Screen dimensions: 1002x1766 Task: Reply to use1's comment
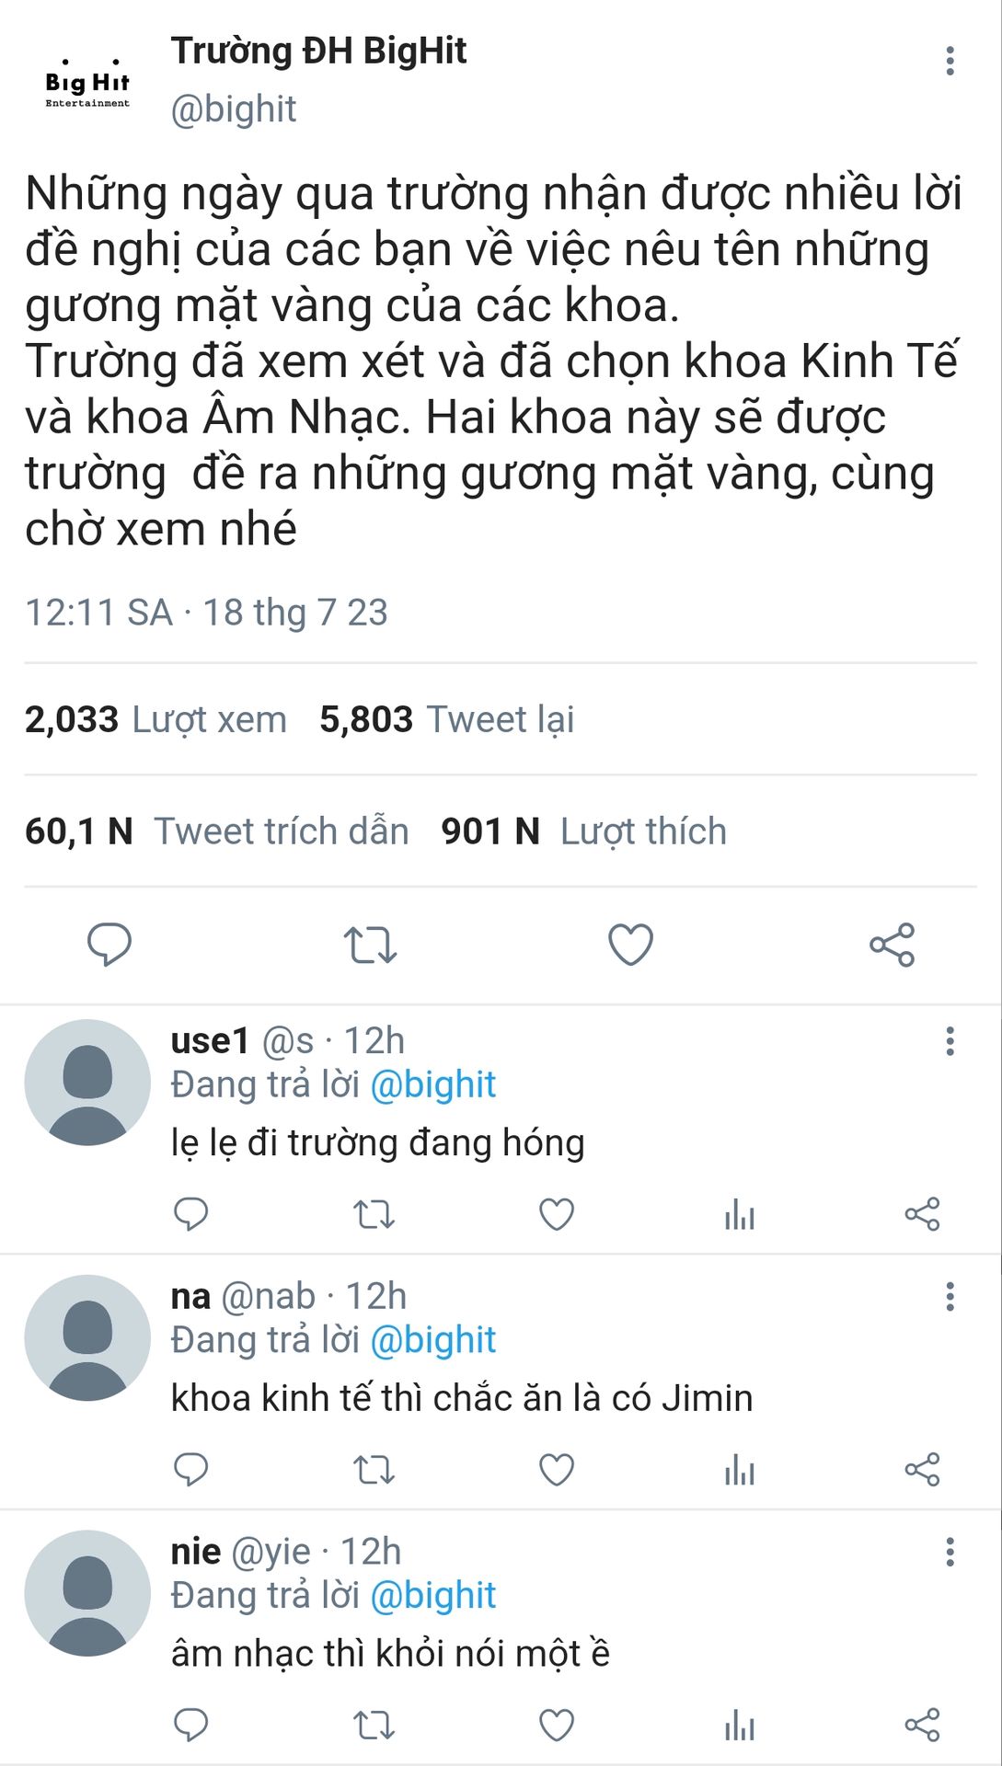click(x=191, y=1214)
